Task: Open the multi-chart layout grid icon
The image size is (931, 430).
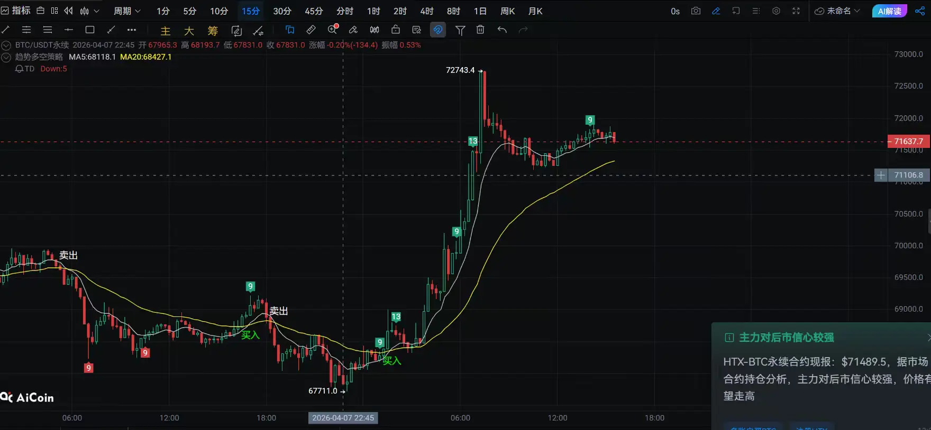Action: click(54, 11)
